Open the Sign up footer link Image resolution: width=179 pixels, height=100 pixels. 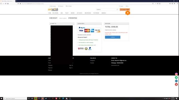pyautogui.click(x=71, y=66)
